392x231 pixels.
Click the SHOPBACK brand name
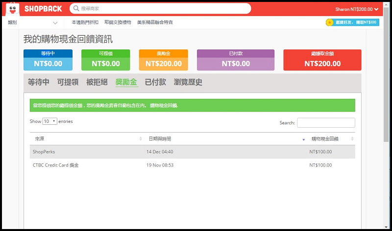point(43,9)
